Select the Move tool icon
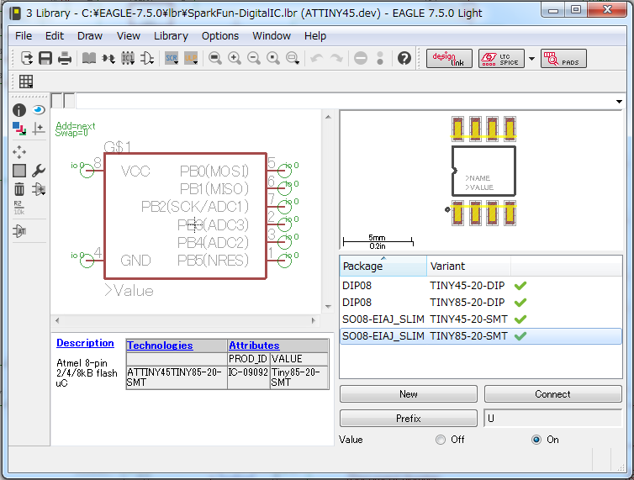This screenshot has height=480, width=634. coord(19,152)
